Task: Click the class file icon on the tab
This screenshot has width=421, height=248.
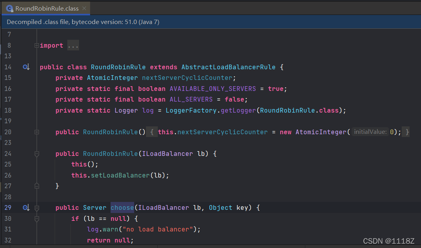Action: coord(10,9)
